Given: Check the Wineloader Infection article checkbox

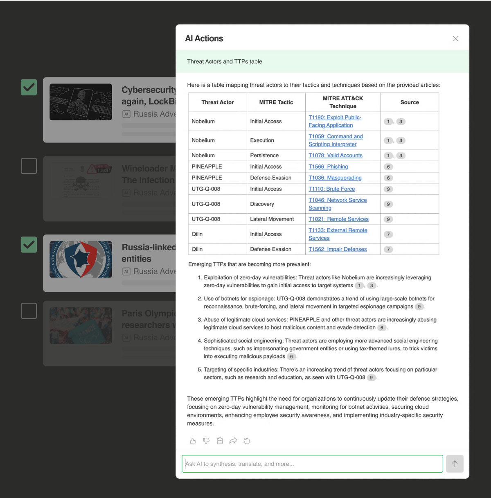Looking at the screenshot, I should click(29, 166).
